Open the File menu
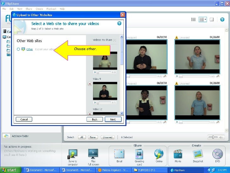Screen dimensions: 230x173 tap(4, 9)
